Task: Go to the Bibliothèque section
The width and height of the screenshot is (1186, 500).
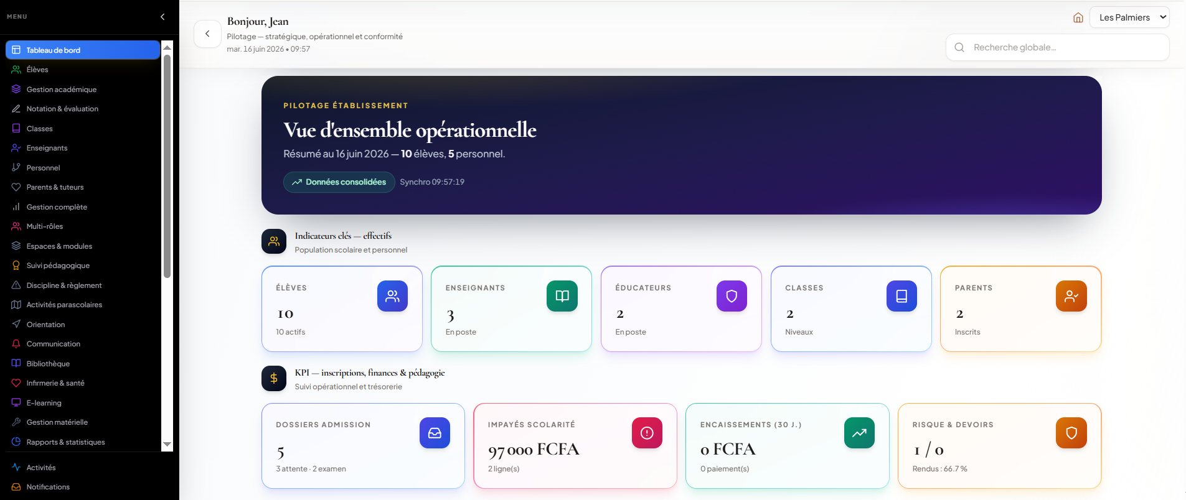Action: click(83, 364)
